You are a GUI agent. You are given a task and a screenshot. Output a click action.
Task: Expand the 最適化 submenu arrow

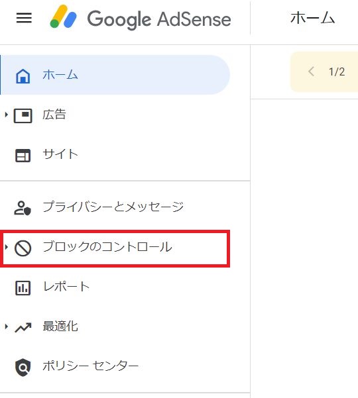(7, 326)
